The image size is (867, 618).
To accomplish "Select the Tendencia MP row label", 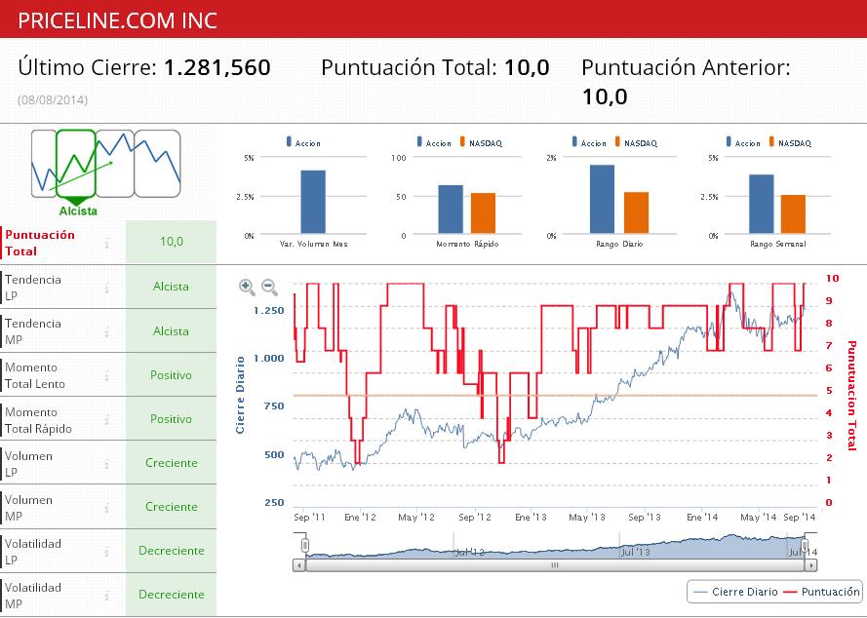I will 33,331.
